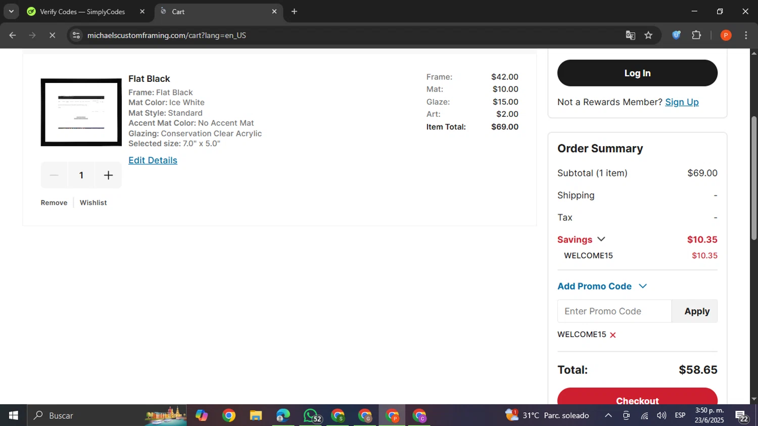Collapse Add Promo Code section
The image size is (758, 426).
click(x=643, y=286)
